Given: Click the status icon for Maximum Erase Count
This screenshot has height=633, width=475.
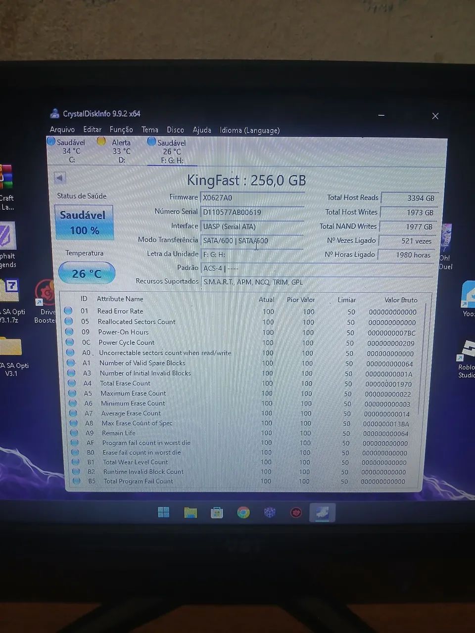Looking at the screenshot, I should point(72,393).
